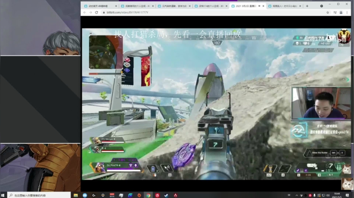Screen dimensions: 354x198
Task: Close the first browser tab
Action: pos(116,6)
